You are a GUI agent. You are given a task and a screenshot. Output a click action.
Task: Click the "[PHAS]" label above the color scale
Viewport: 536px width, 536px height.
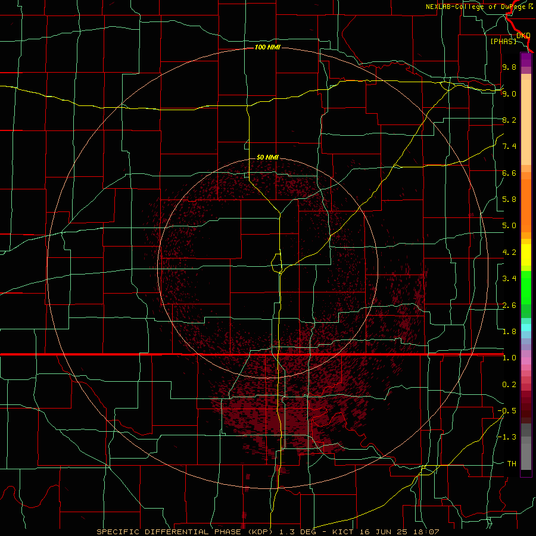click(503, 42)
